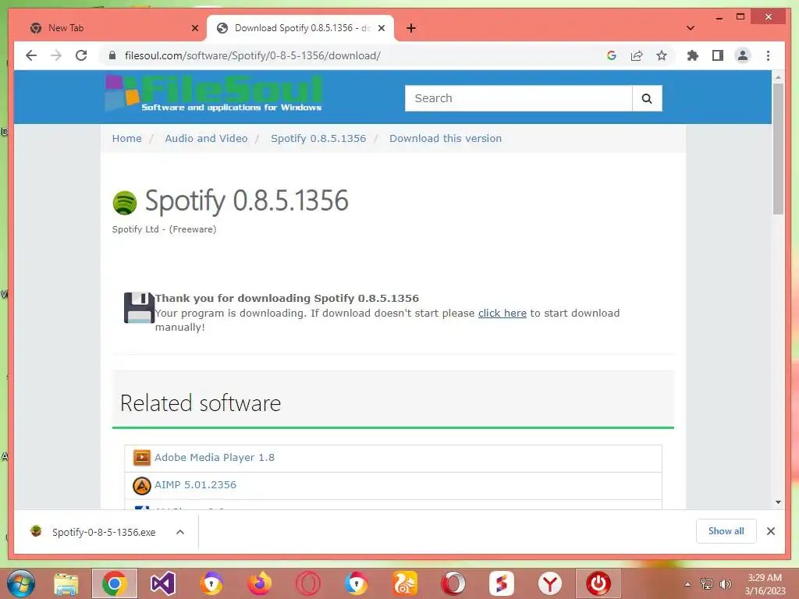This screenshot has height=599, width=799.
Task: Open Windows Start button
Action: click(20, 583)
